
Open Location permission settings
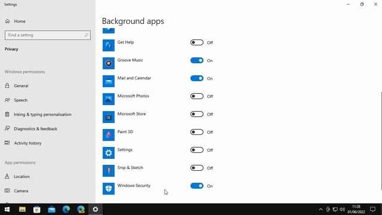click(48, 177)
